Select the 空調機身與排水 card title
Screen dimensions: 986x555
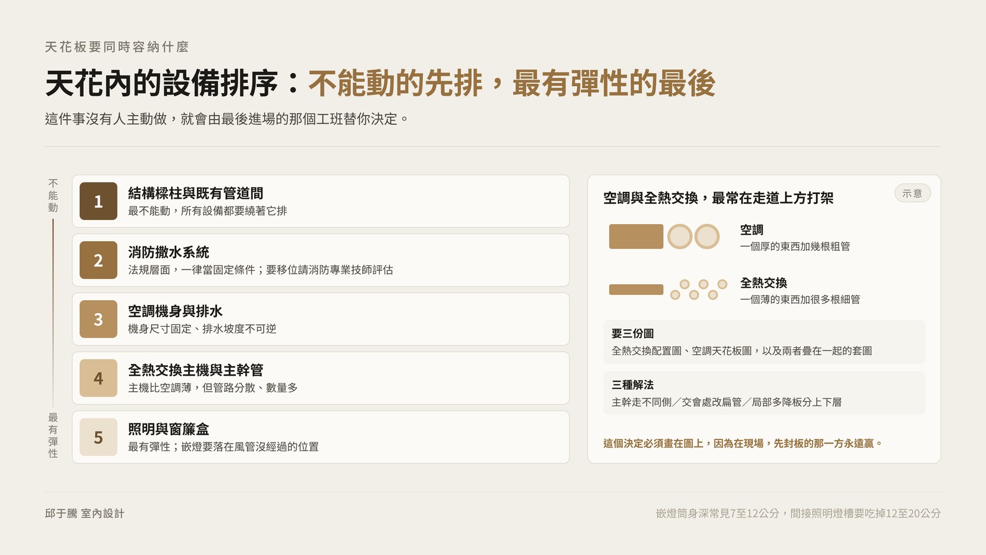pyautogui.click(x=175, y=311)
